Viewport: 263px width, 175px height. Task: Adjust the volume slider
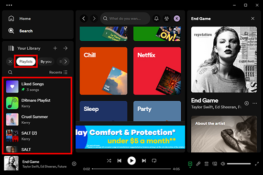(239, 164)
